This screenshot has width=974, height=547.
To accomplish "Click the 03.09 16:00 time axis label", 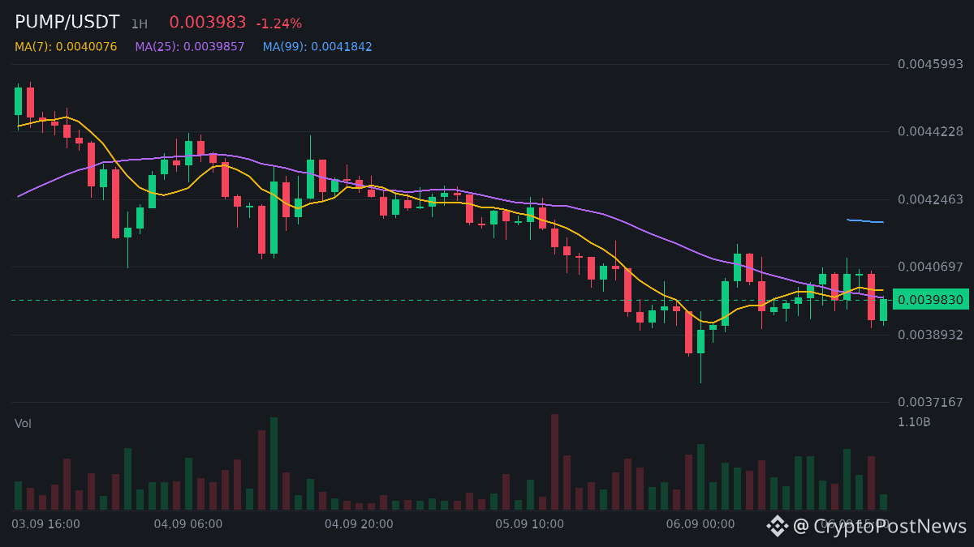I will 45,524.
